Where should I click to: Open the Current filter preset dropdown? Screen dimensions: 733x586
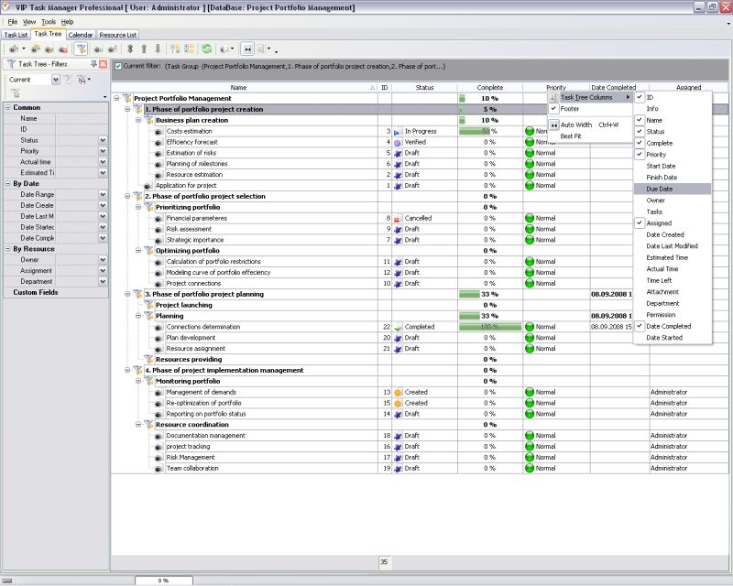point(56,80)
